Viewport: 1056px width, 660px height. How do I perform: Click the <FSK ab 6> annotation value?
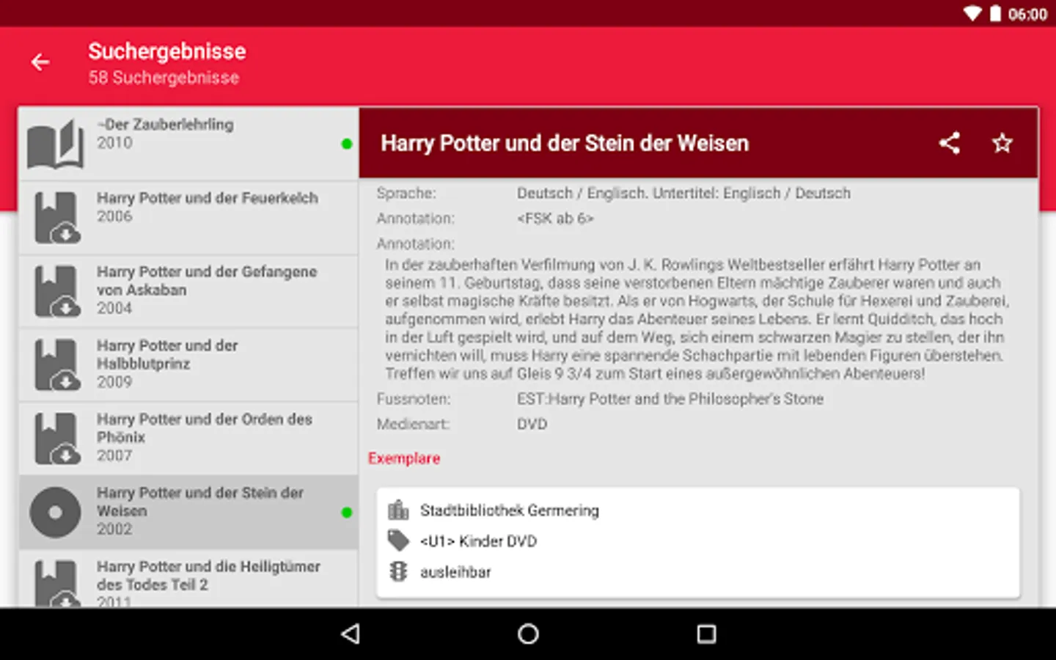point(555,219)
